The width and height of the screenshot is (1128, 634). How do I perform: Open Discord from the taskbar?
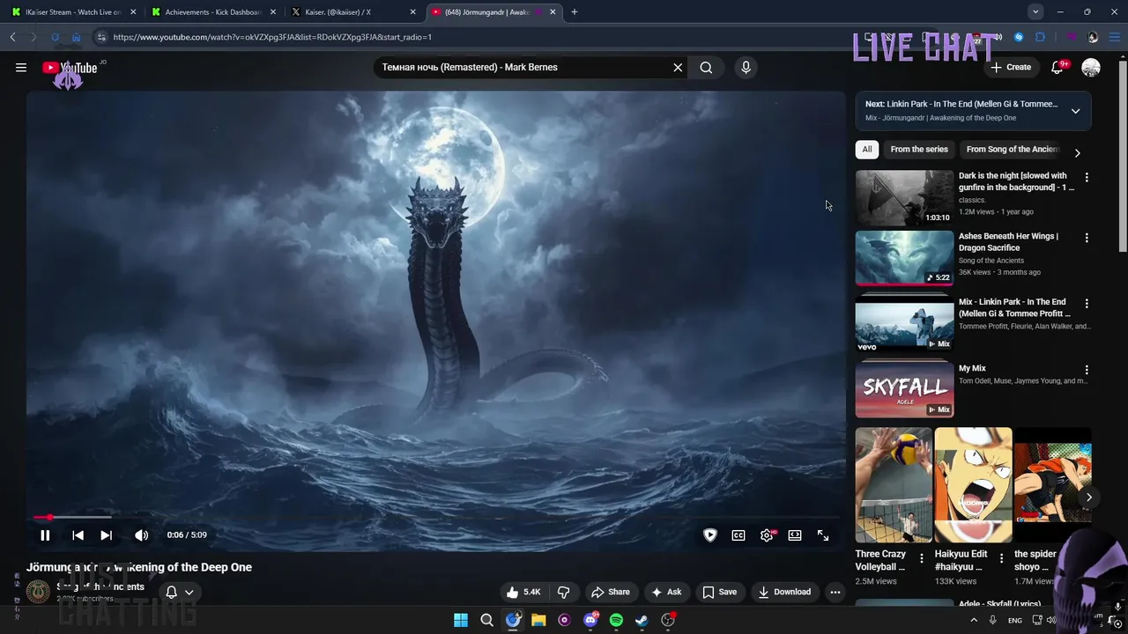click(x=590, y=620)
